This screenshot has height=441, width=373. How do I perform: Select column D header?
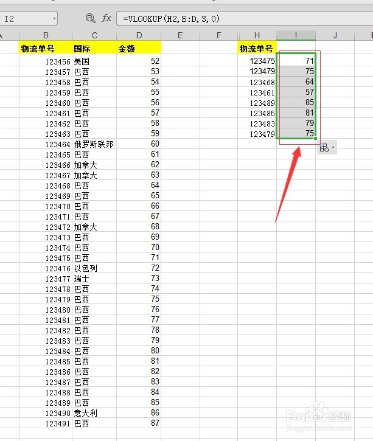tap(139, 35)
